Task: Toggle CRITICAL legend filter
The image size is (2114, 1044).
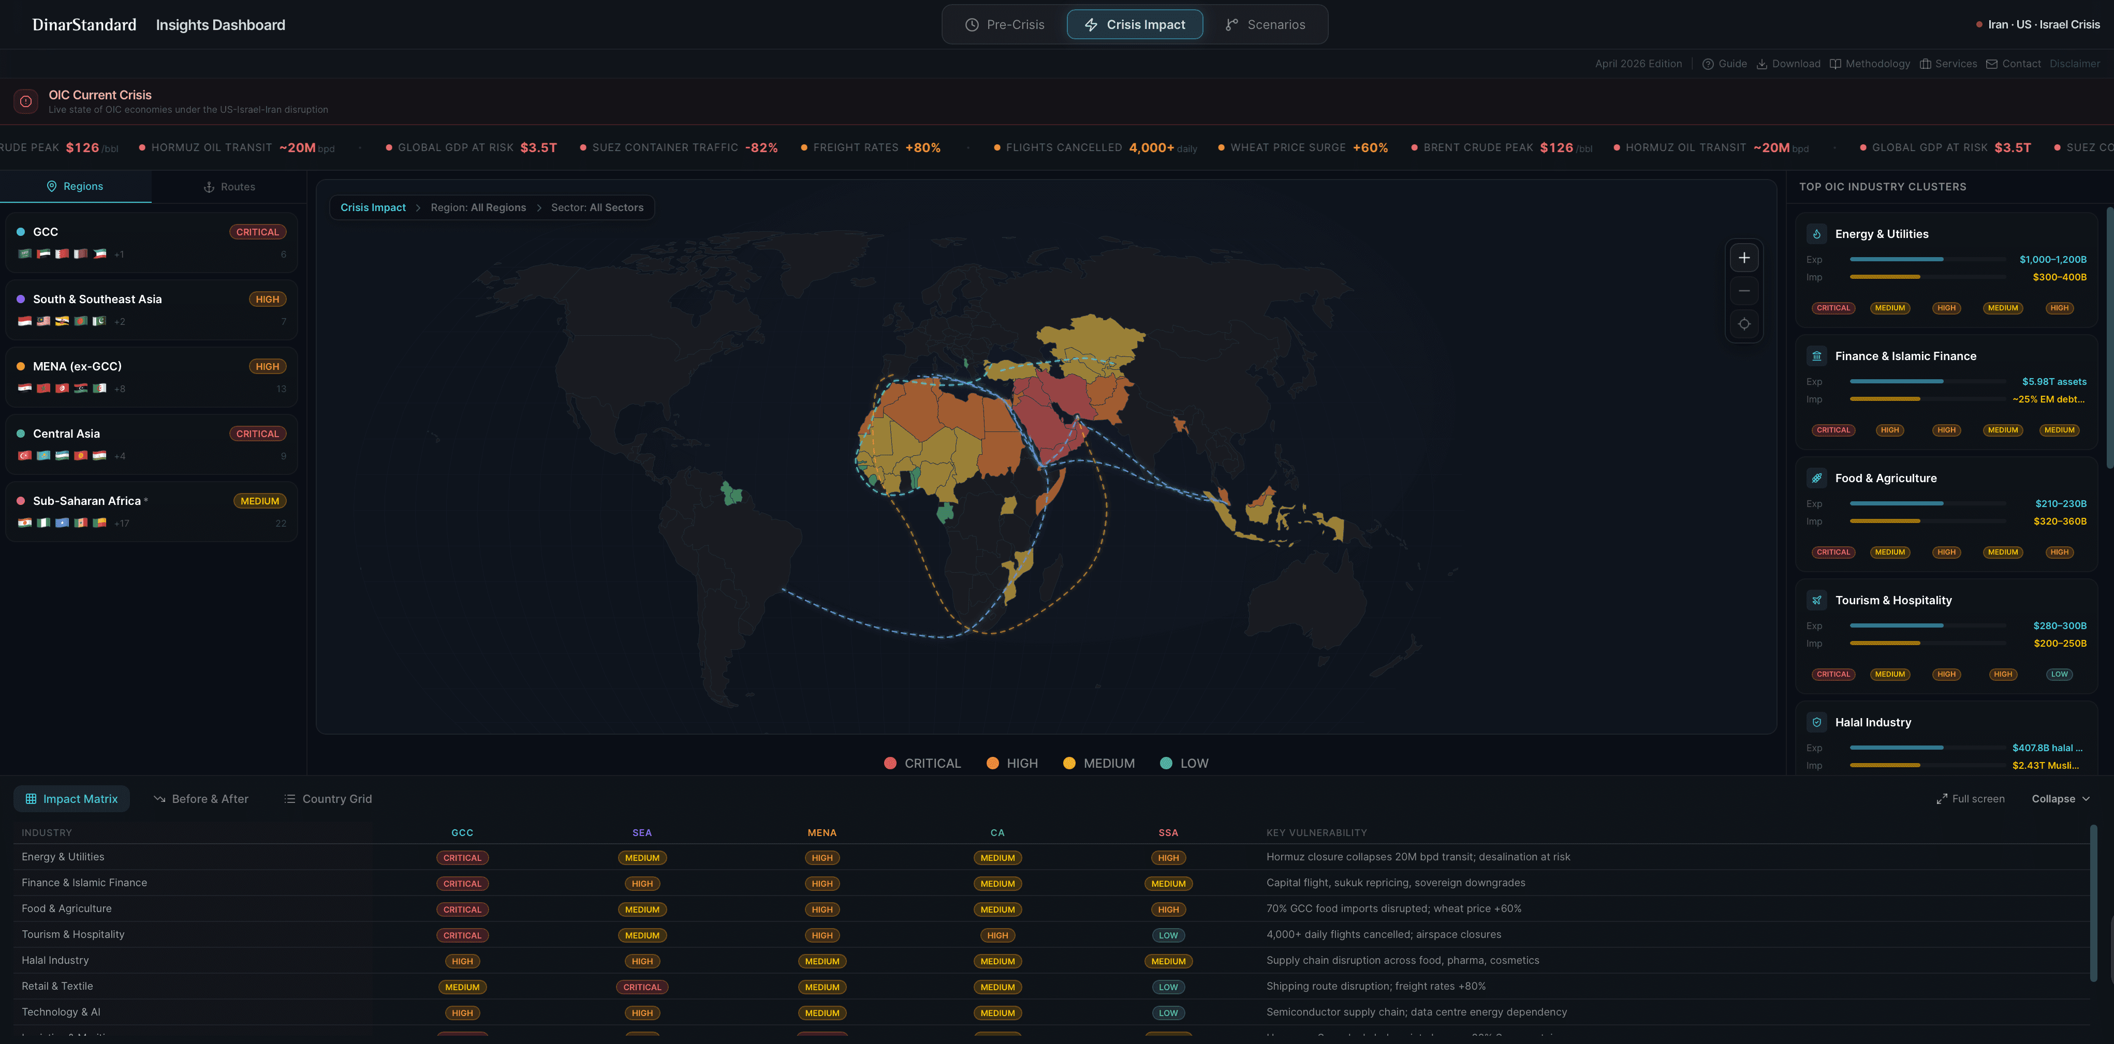Action: 921,764
